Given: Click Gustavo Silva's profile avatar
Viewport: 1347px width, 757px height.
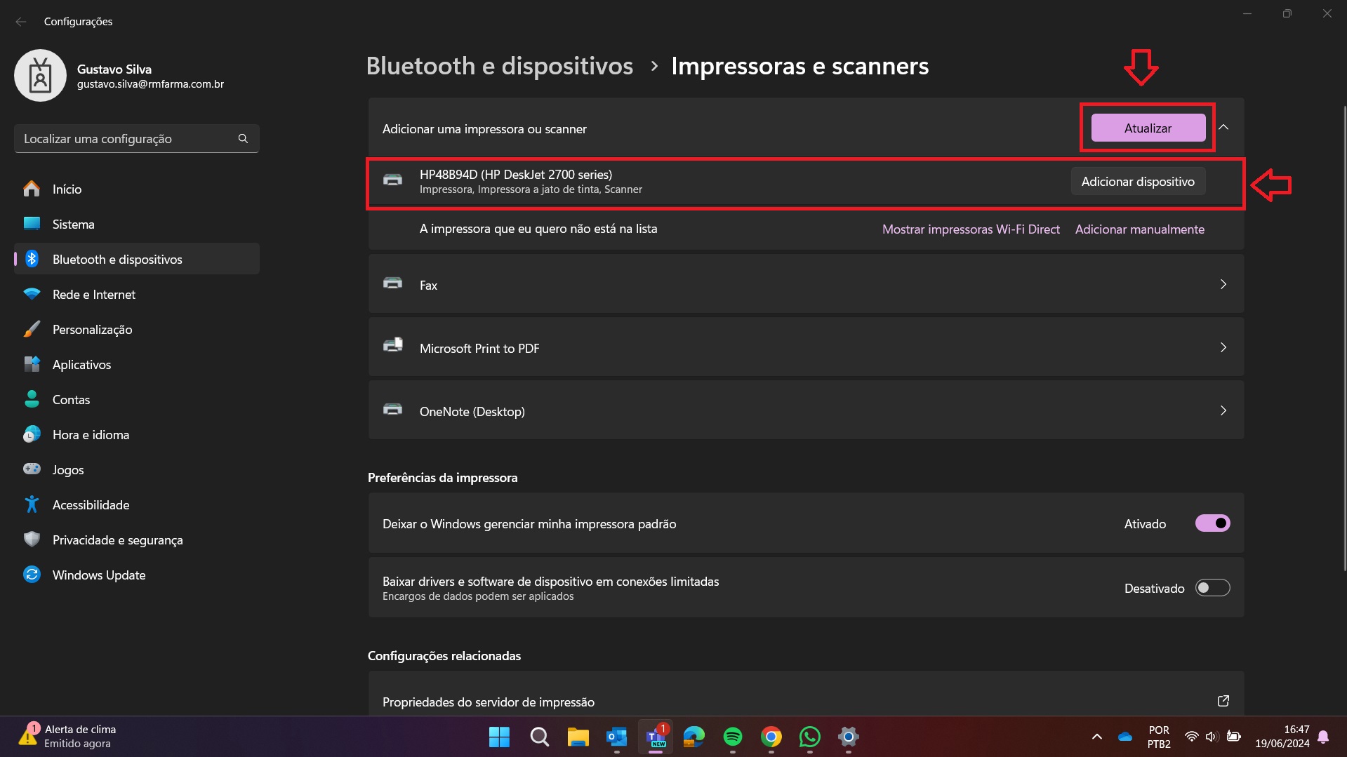Looking at the screenshot, I should click(x=41, y=76).
